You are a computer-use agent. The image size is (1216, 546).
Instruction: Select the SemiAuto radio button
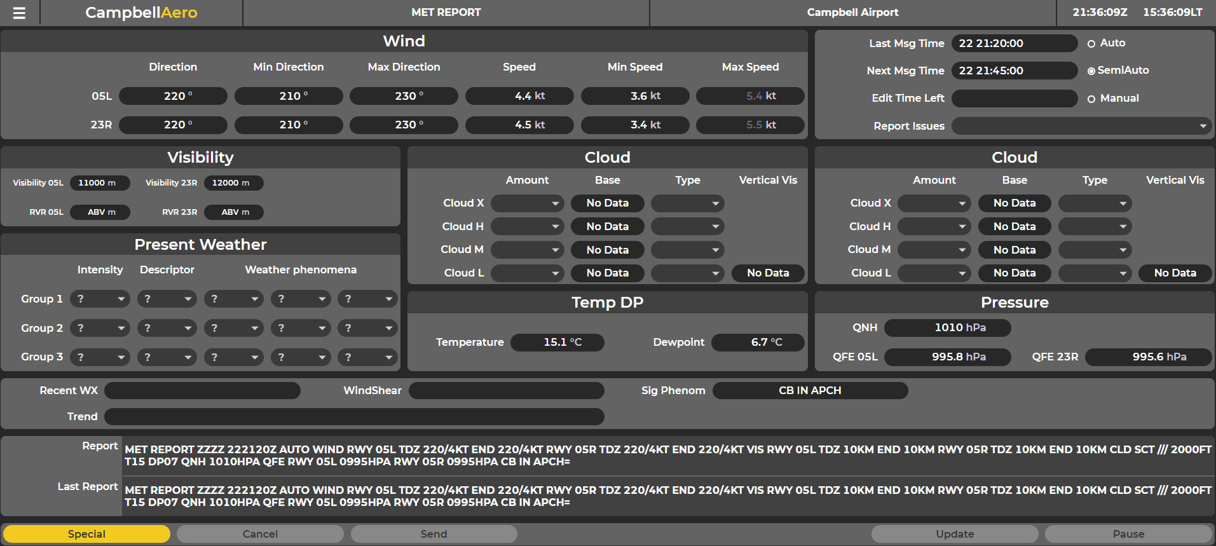click(x=1091, y=71)
